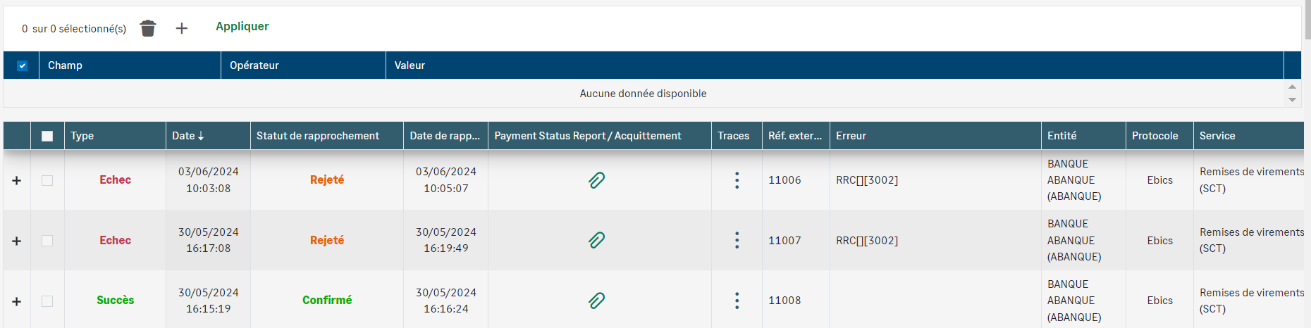Tick checkbox for the Succès row

(47, 301)
